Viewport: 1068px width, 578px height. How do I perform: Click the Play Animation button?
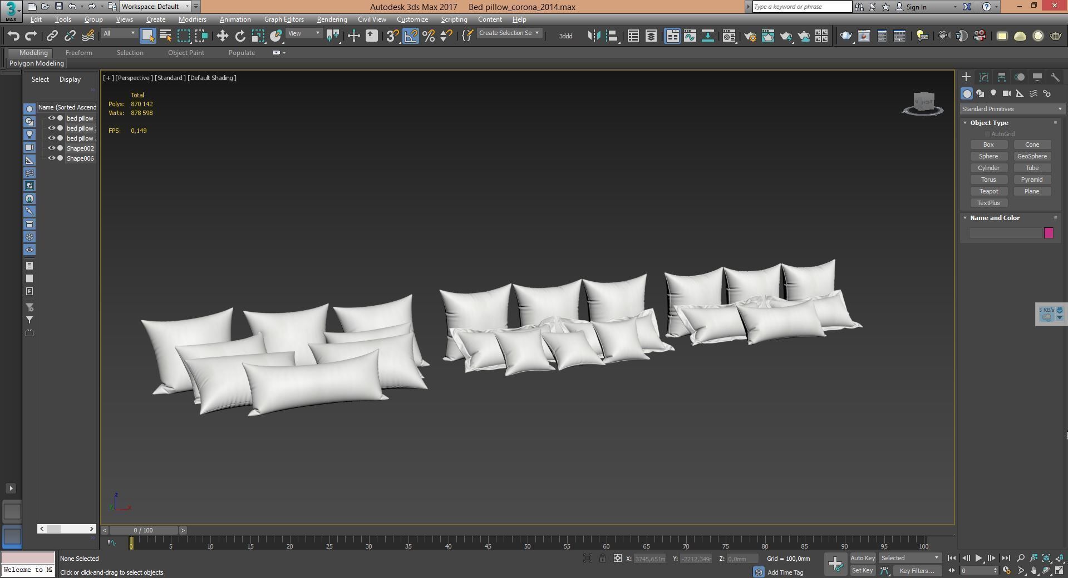(978, 558)
